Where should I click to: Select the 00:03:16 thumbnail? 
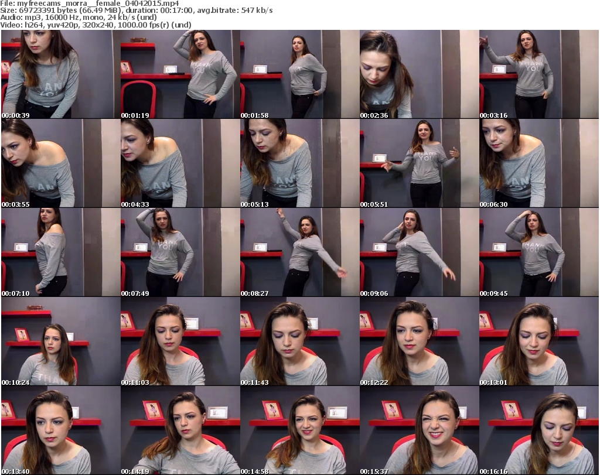(538, 74)
